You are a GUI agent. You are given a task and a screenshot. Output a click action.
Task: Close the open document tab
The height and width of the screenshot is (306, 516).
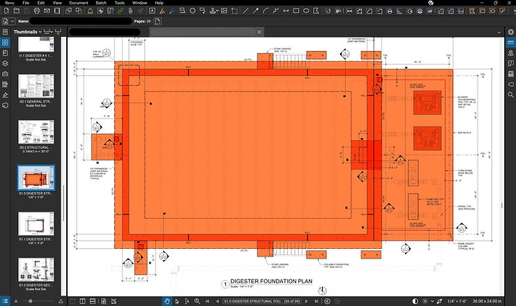point(259,32)
